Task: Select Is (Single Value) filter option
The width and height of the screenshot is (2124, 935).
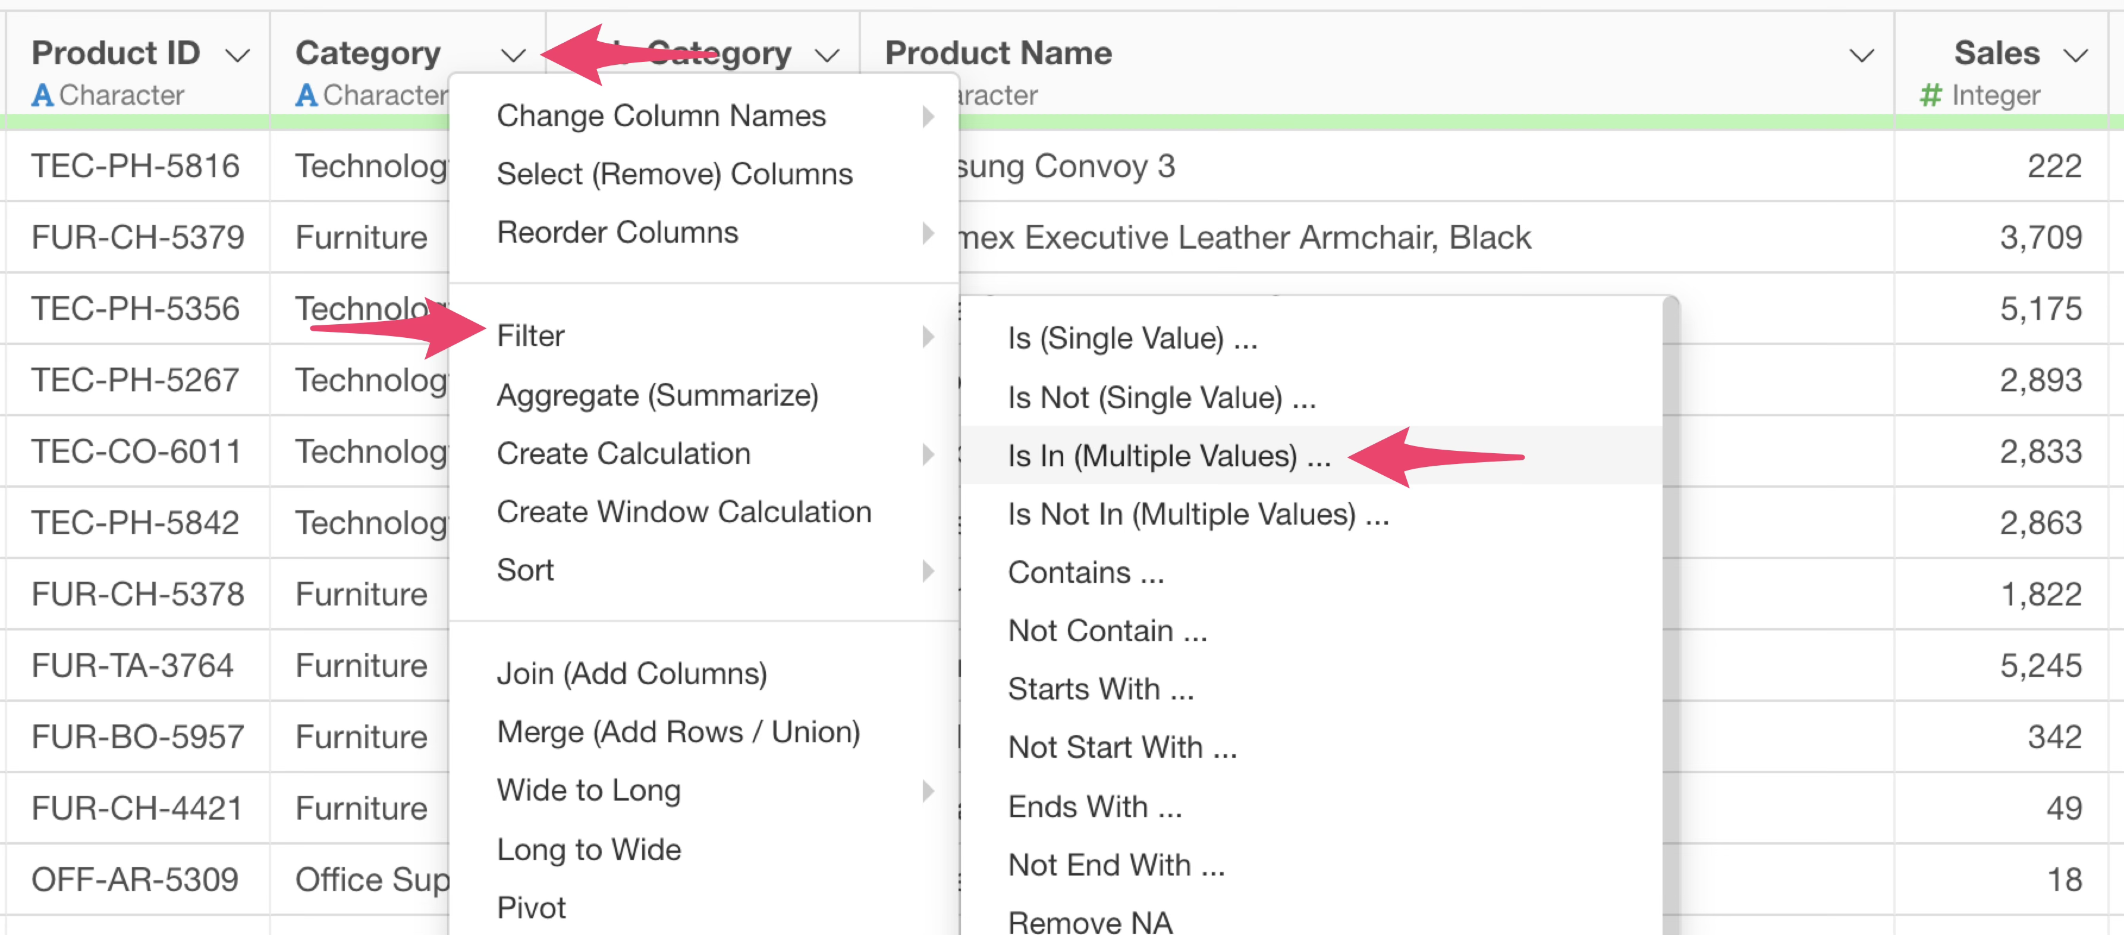Action: 1132,338
